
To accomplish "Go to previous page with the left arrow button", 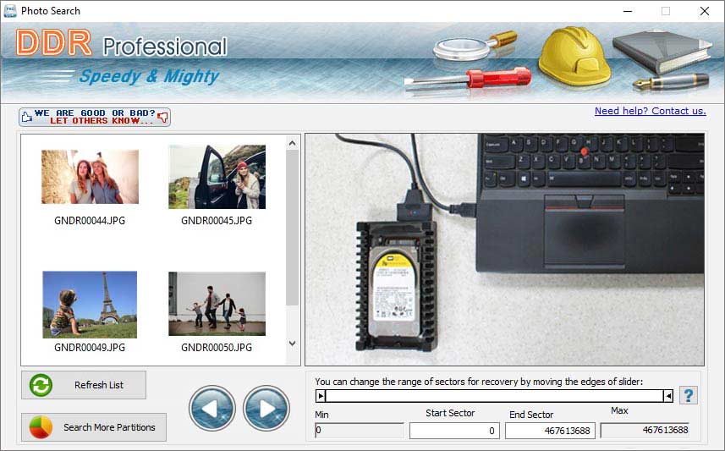I will (212, 409).
